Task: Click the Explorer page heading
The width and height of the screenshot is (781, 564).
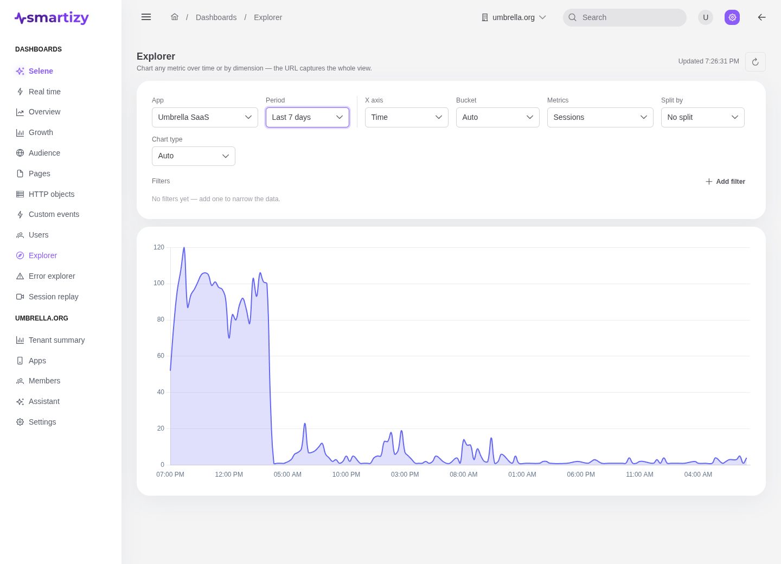Action: (x=156, y=56)
